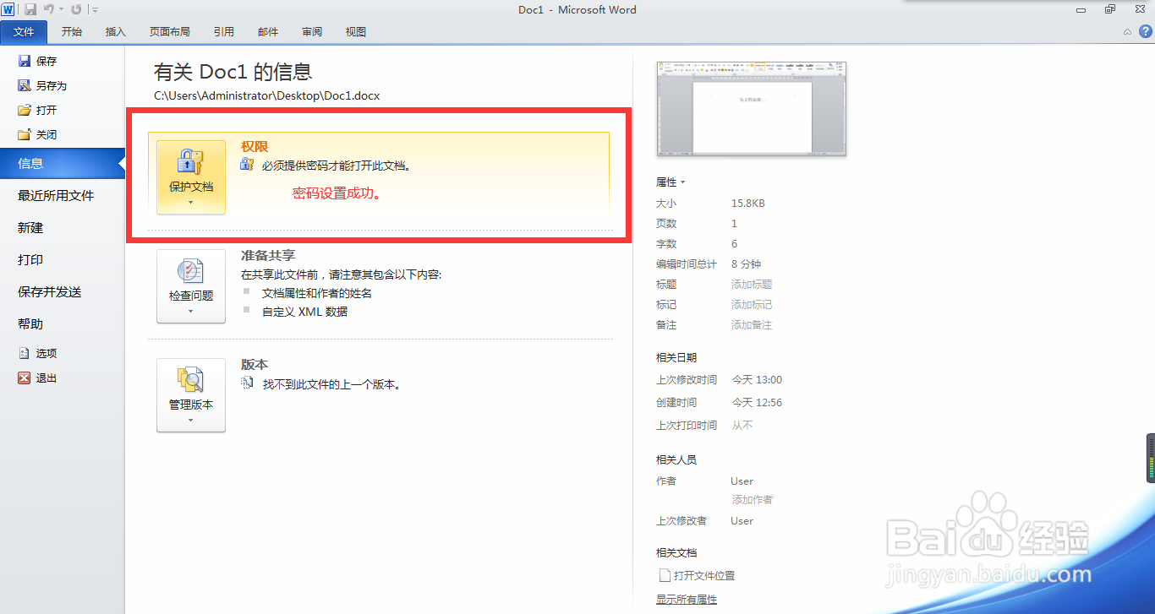
Task: Open the 页面布局 ribbon tab
Action: [170, 32]
